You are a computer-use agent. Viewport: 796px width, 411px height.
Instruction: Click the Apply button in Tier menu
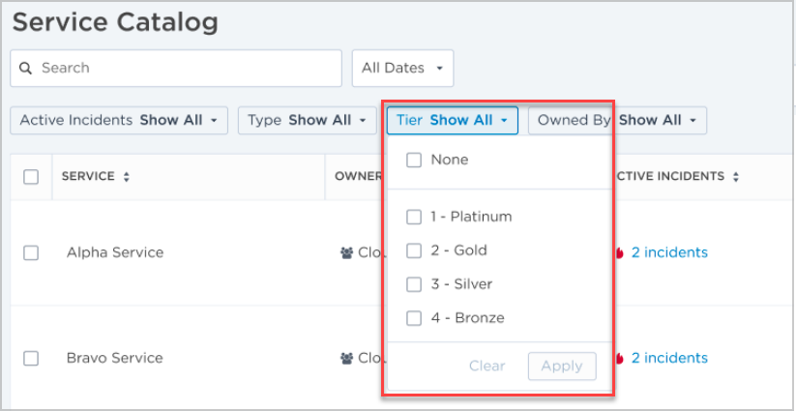(x=562, y=367)
